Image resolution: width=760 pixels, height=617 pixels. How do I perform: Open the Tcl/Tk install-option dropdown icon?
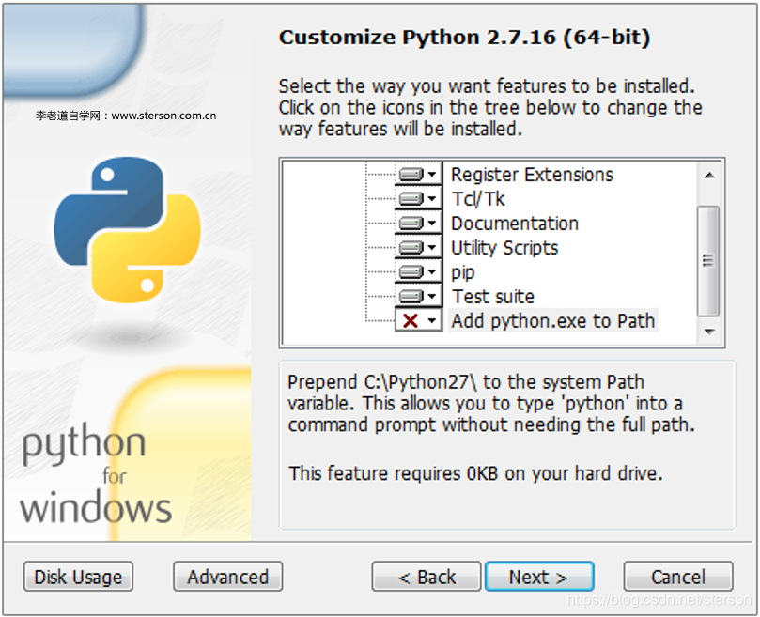click(x=419, y=198)
